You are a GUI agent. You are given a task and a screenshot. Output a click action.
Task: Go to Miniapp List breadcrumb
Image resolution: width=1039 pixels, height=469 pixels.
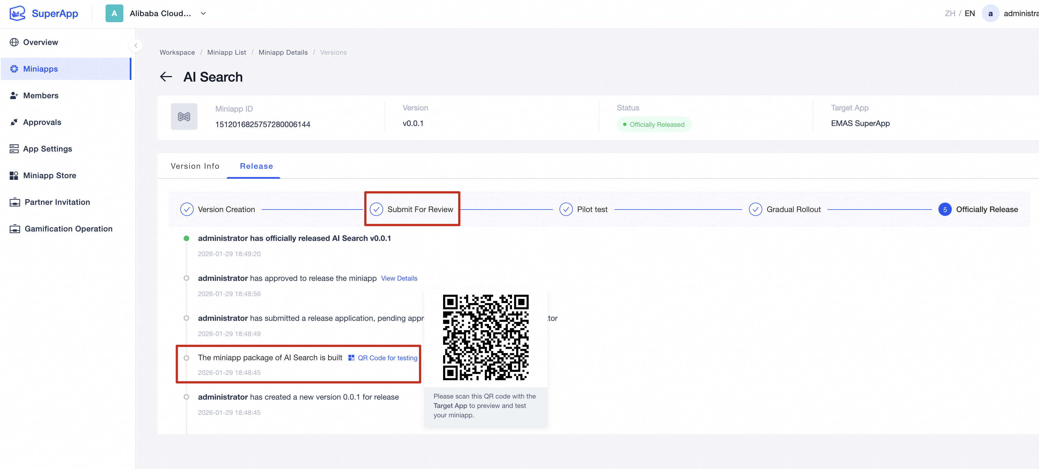click(x=227, y=52)
